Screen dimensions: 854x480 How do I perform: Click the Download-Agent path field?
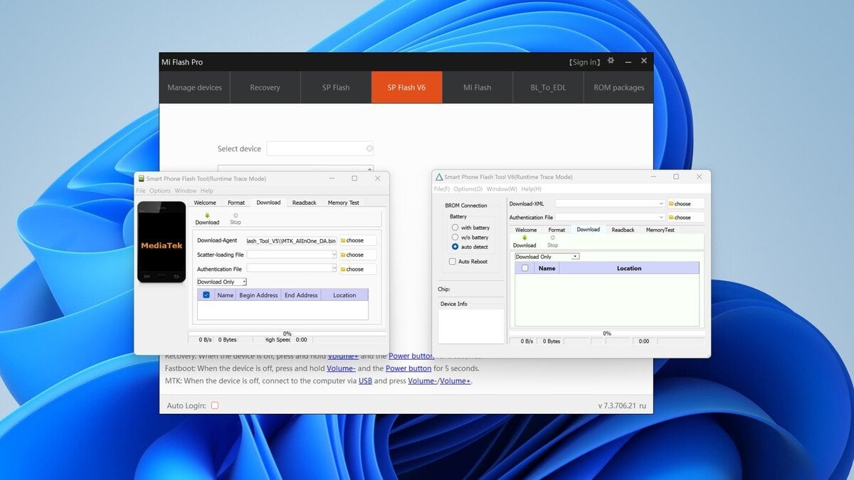click(x=292, y=240)
